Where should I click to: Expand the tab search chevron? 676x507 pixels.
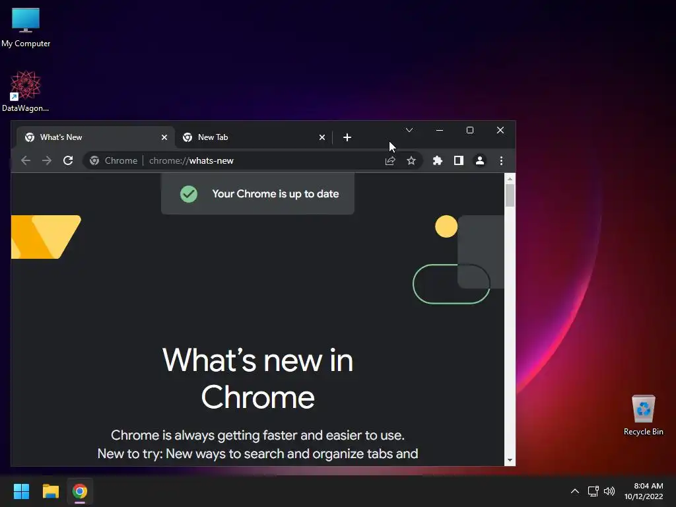[409, 130]
